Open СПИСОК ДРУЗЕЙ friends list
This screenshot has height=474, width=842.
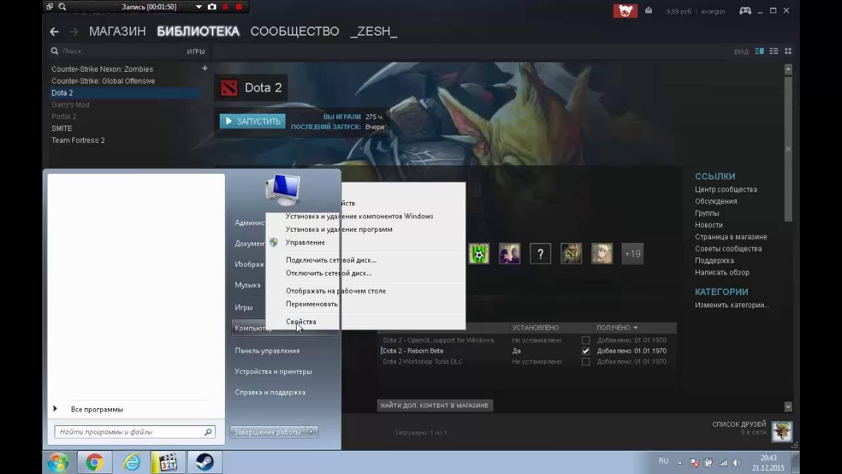click(739, 424)
